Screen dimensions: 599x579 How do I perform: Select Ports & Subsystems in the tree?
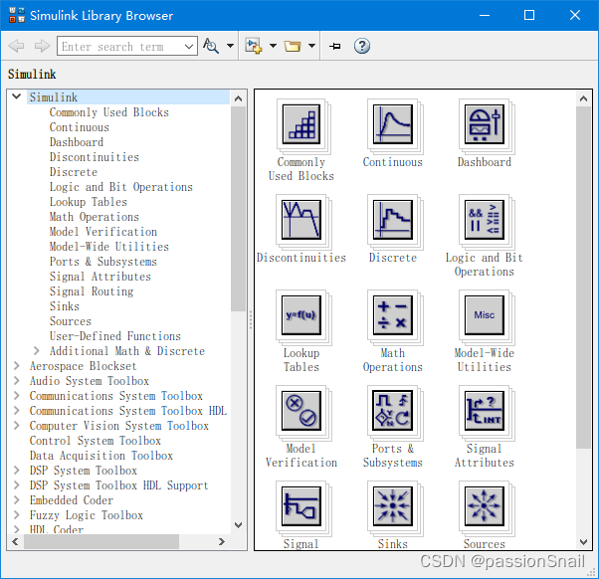coord(103,262)
